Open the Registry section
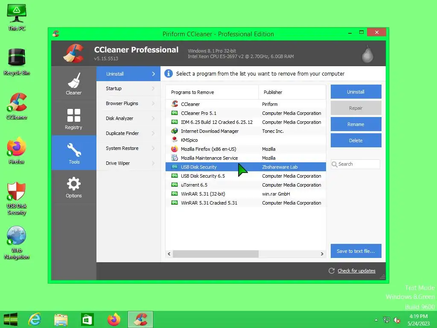 click(74, 119)
